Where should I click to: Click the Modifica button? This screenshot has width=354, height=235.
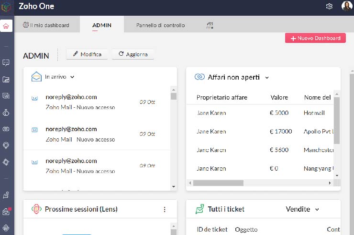pyautogui.click(x=87, y=54)
